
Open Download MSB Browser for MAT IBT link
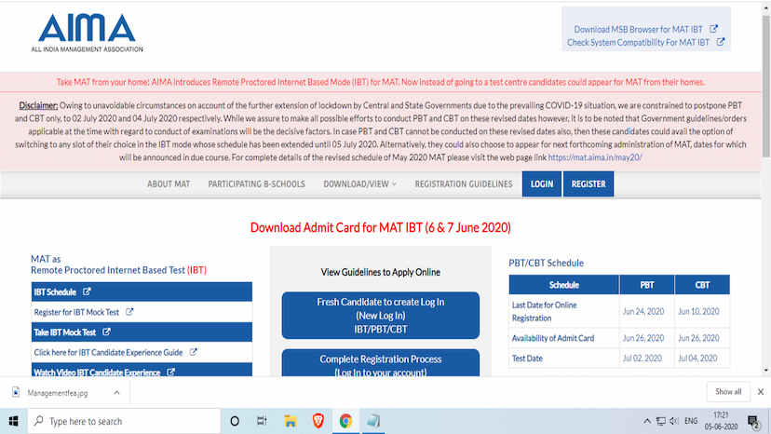coord(638,30)
